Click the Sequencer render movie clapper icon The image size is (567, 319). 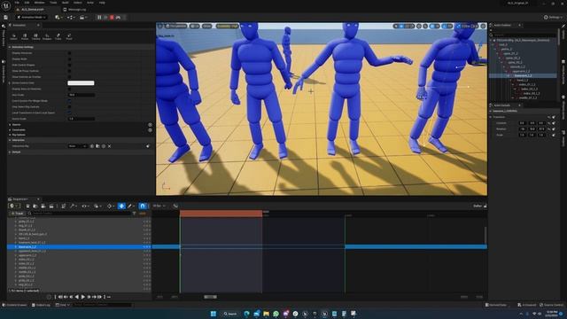[x=51, y=206]
